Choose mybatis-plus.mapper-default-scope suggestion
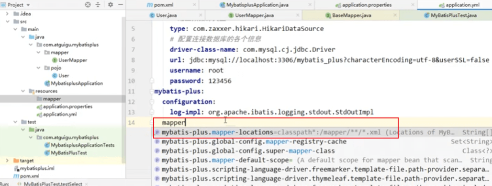 click(322, 160)
